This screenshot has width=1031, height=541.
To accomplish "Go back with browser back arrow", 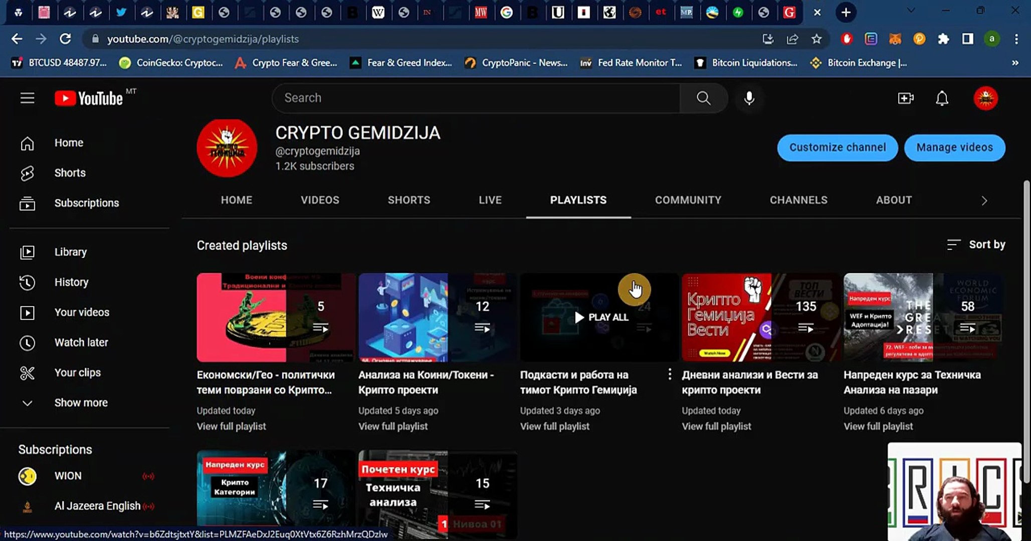I will coord(17,39).
